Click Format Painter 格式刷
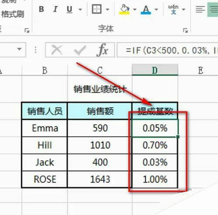This screenshot has width=218, height=215. point(13,14)
